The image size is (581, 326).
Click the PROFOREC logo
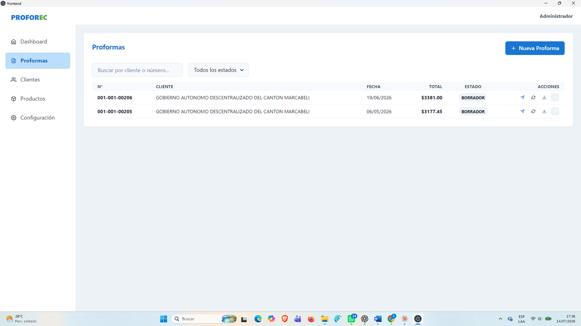[29, 17]
